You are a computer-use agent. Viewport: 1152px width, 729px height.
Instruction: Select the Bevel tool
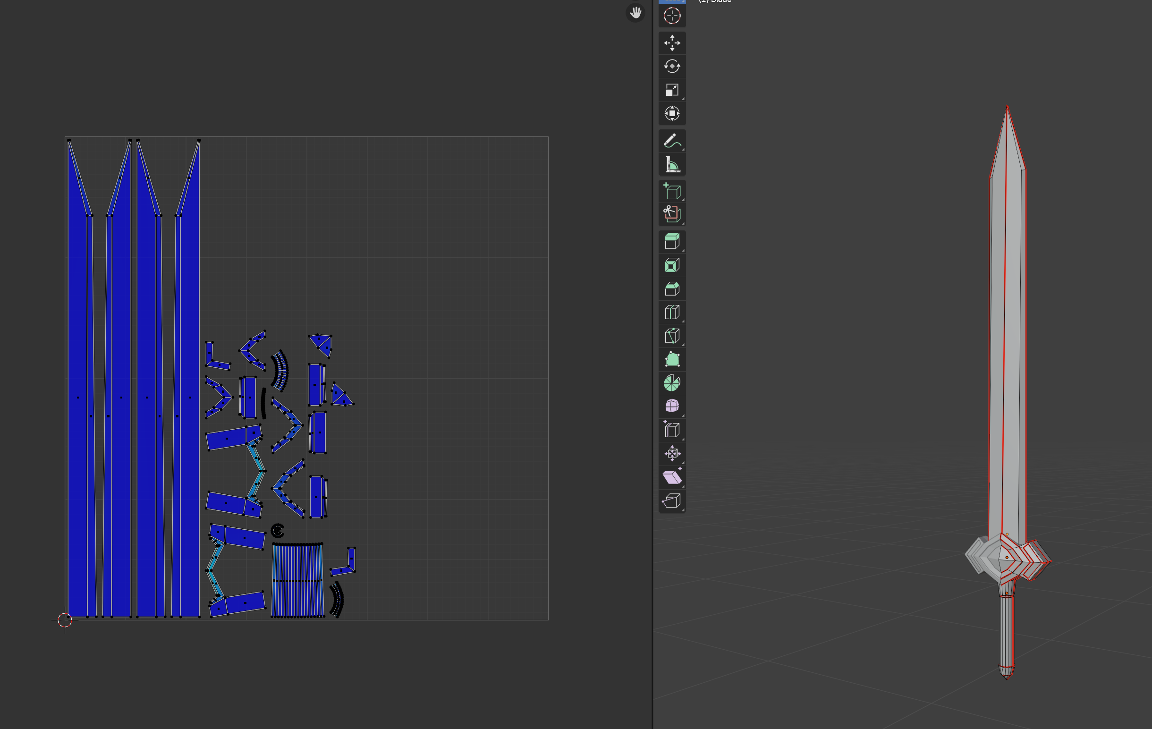coord(672,289)
